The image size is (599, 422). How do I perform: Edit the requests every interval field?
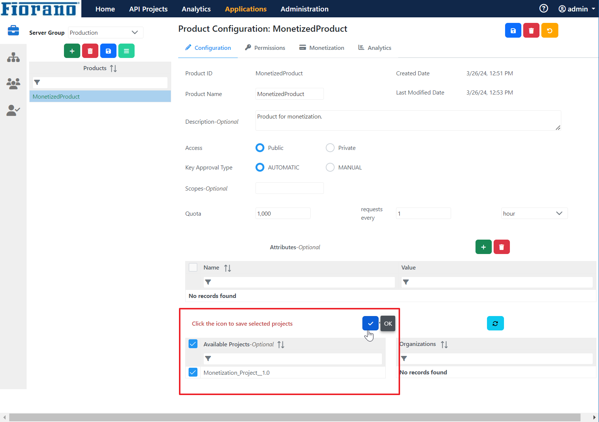(x=423, y=213)
